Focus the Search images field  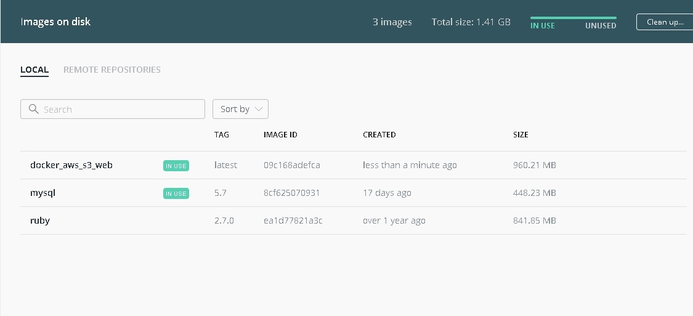click(113, 109)
